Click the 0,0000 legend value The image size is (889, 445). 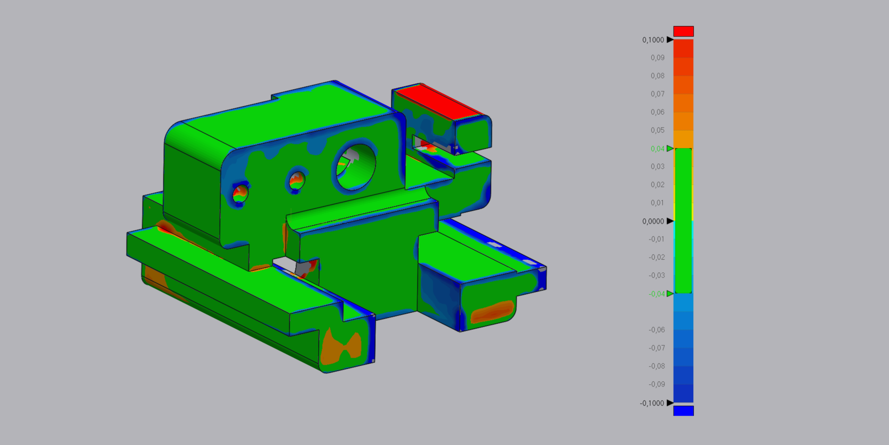(653, 221)
